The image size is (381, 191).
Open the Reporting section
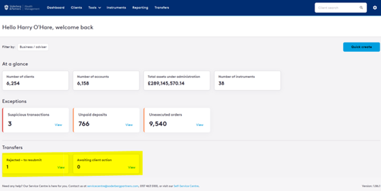pos(140,8)
